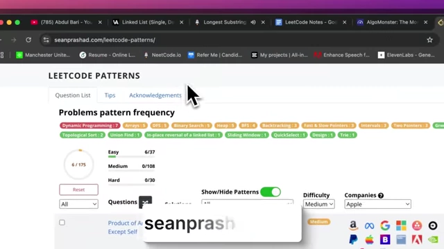Image resolution: width=444 pixels, height=249 pixels.
Task: Close the LeetCode Notes tab
Action: [344, 22]
